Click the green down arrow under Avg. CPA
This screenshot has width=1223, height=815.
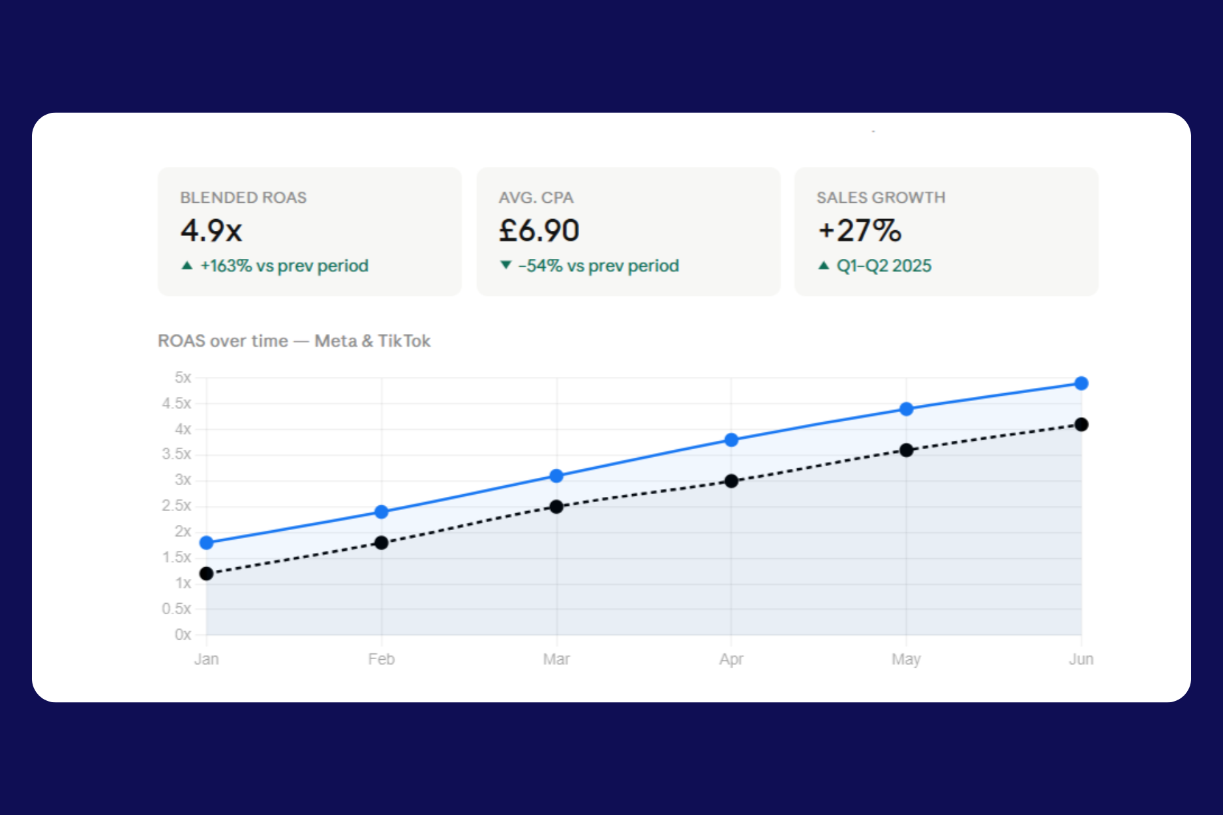[x=506, y=265]
